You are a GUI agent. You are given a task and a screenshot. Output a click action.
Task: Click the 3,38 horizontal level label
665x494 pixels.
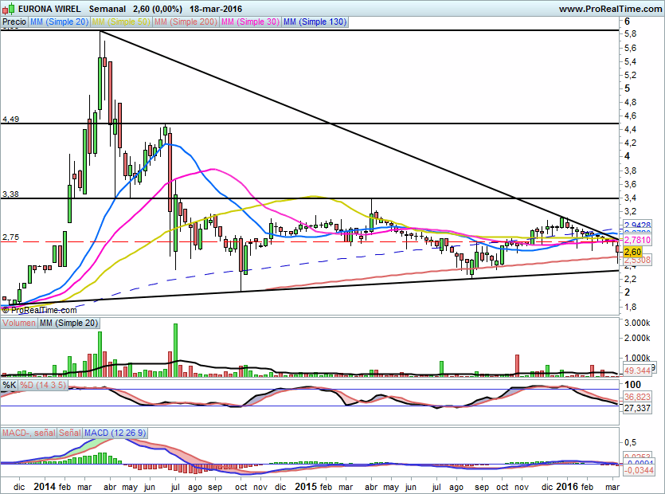10,194
